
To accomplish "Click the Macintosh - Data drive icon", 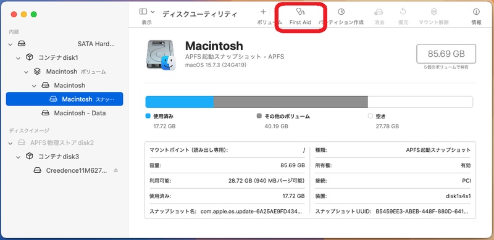I will tap(45, 113).
